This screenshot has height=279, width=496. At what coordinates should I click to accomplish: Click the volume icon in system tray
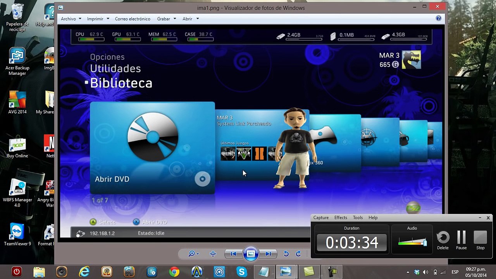(x=425, y=272)
